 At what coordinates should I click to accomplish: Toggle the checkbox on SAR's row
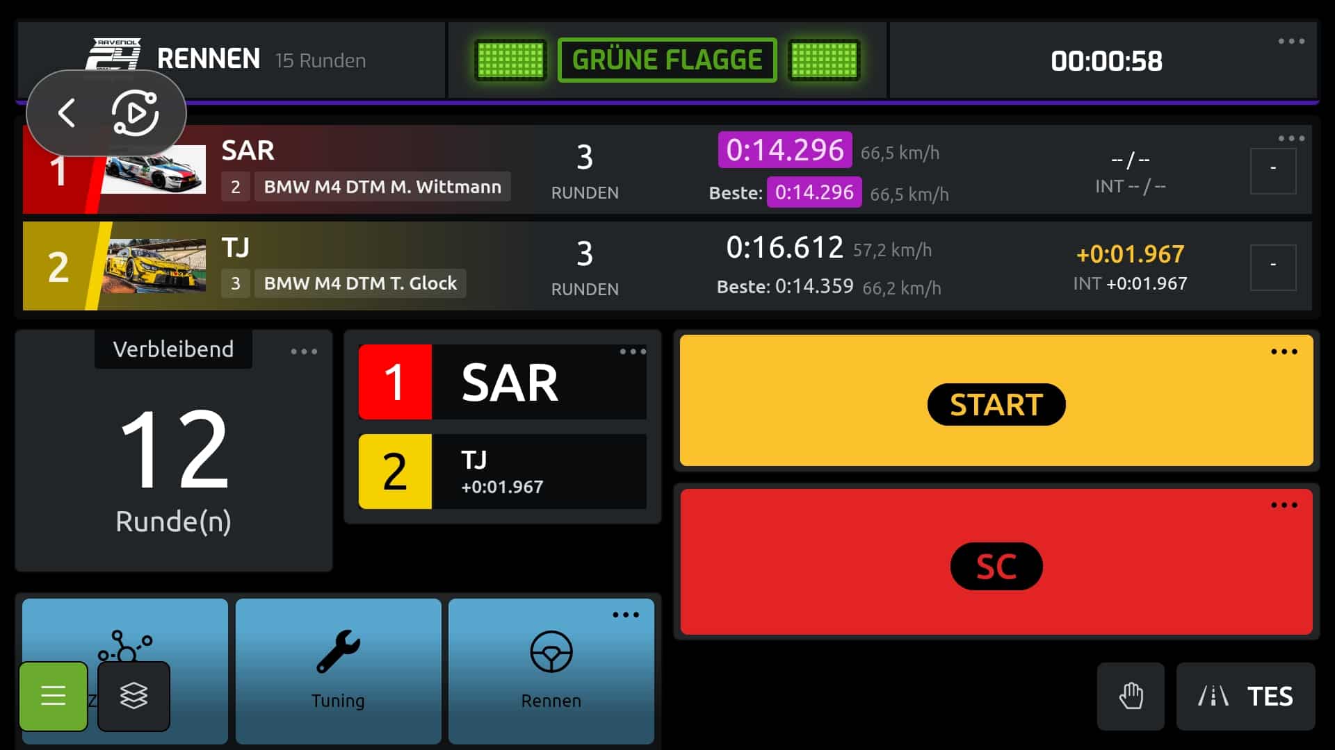tap(1272, 170)
